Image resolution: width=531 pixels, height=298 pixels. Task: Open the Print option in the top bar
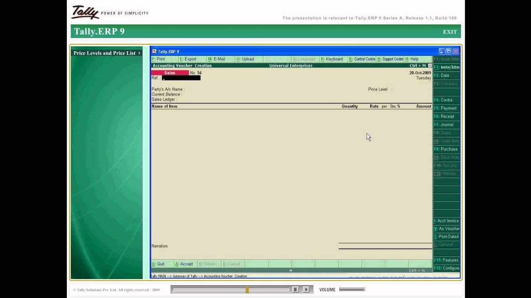(158, 59)
